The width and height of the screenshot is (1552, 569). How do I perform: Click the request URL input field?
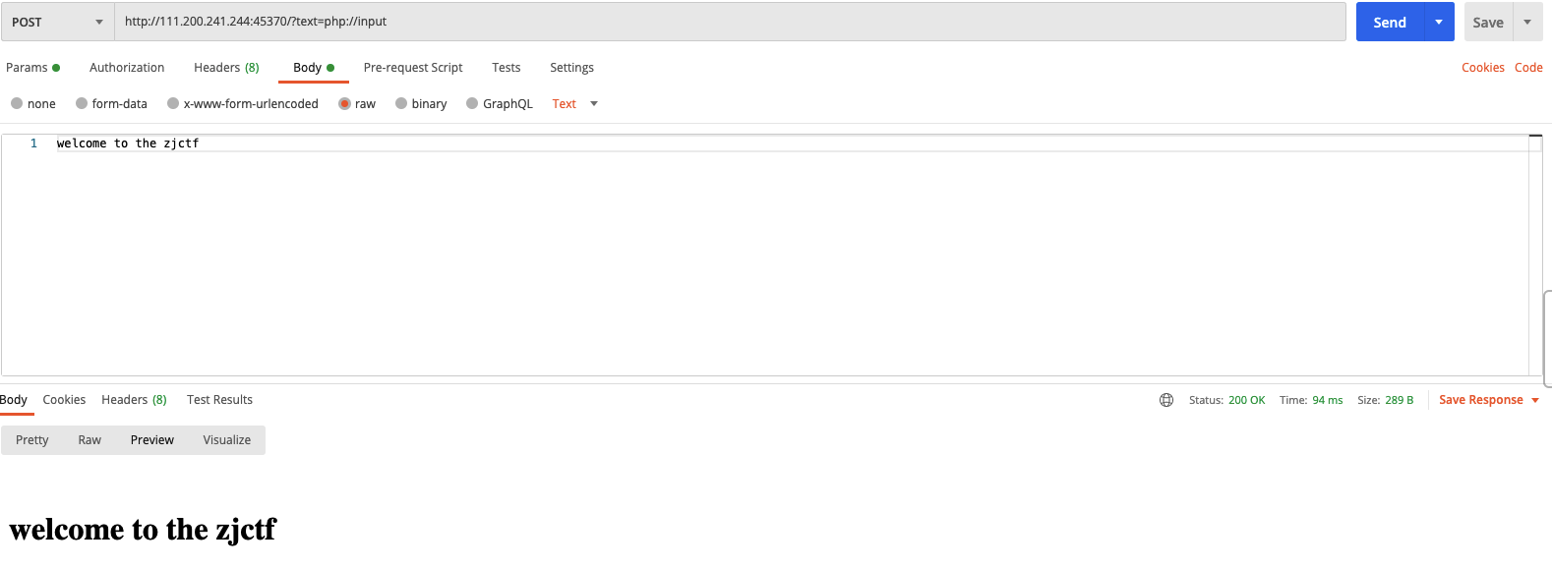pyautogui.click(x=730, y=22)
